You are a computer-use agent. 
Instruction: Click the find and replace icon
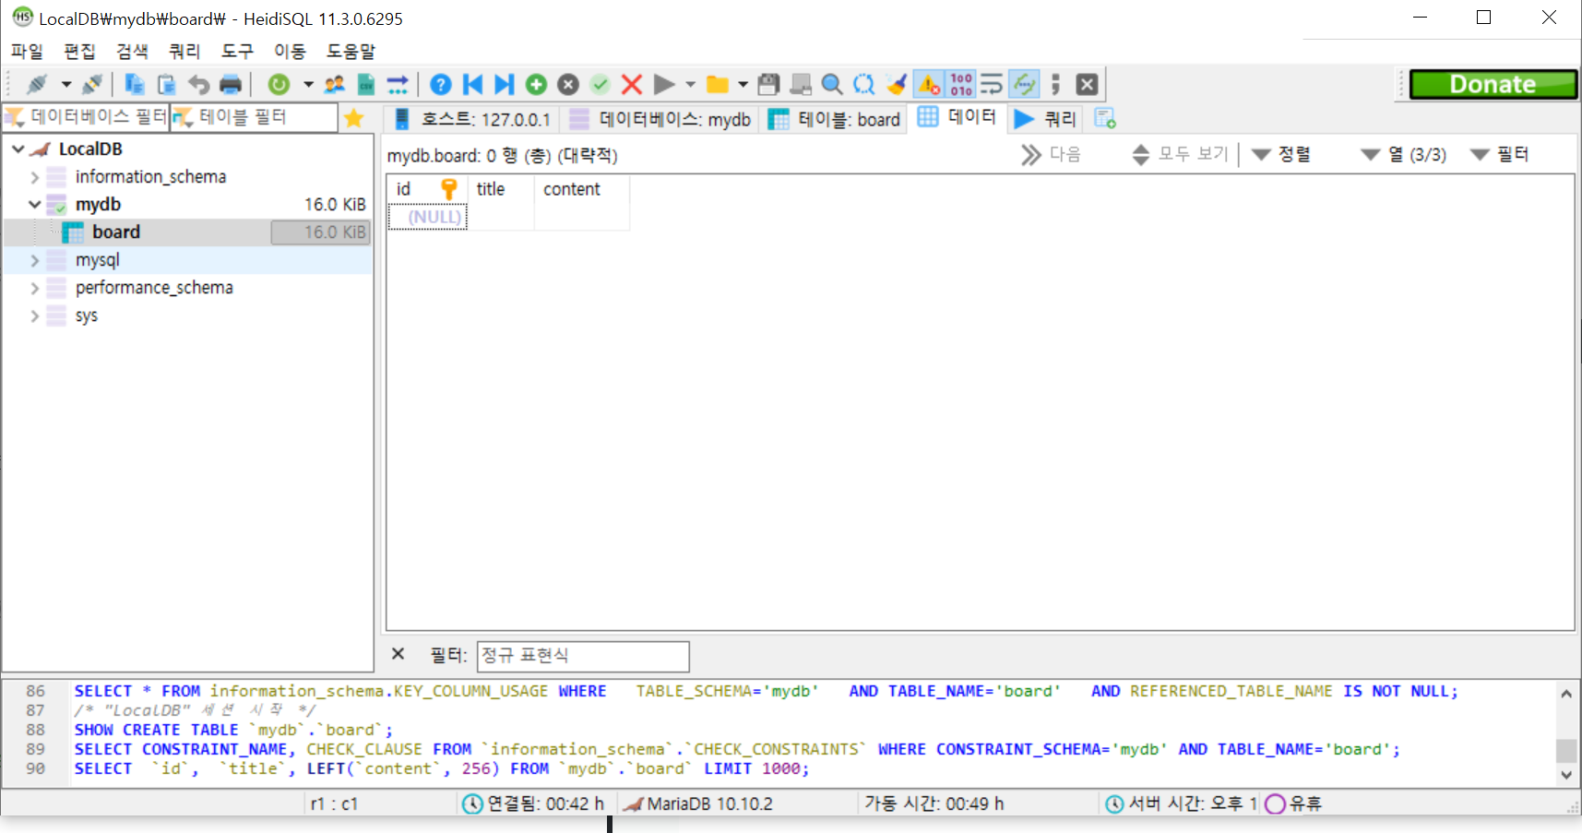click(863, 85)
